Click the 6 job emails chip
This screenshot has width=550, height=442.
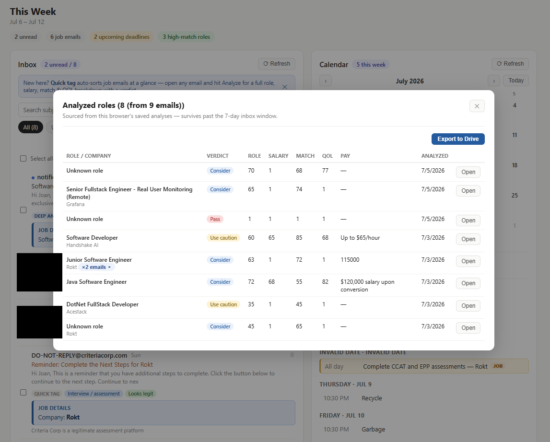pos(65,37)
